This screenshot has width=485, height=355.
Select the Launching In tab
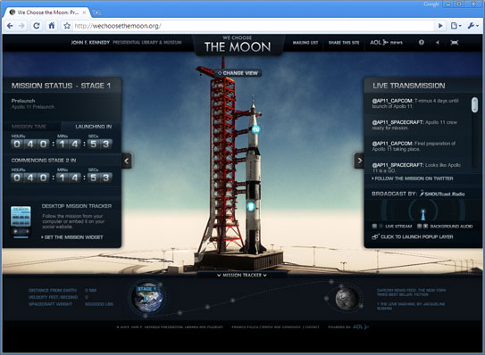(94, 127)
